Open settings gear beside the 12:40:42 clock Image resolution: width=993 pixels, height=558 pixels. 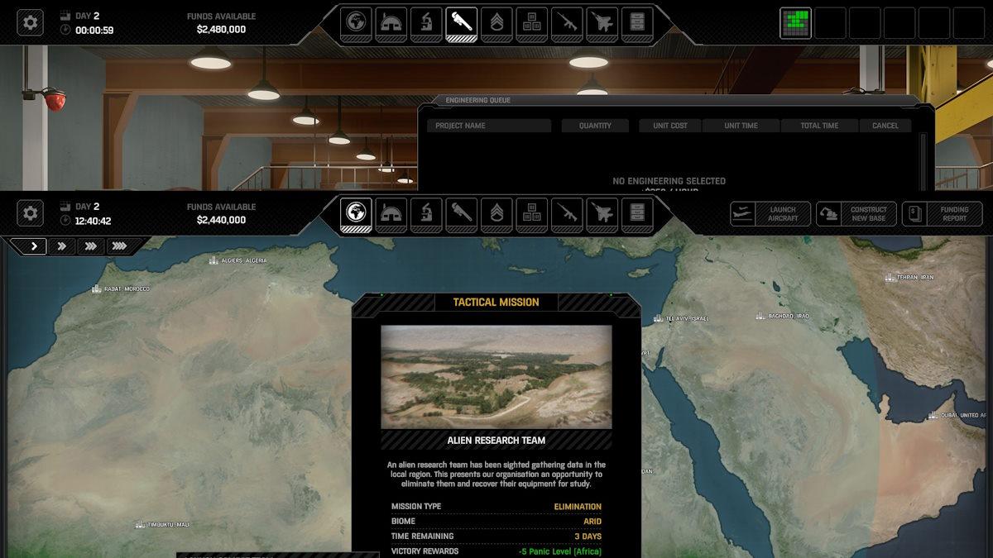(x=31, y=214)
